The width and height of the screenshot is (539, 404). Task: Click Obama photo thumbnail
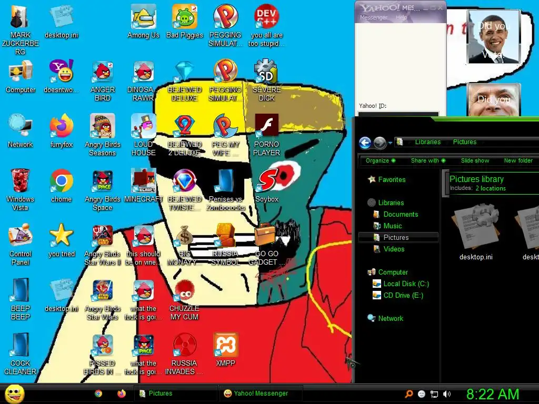click(494, 36)
